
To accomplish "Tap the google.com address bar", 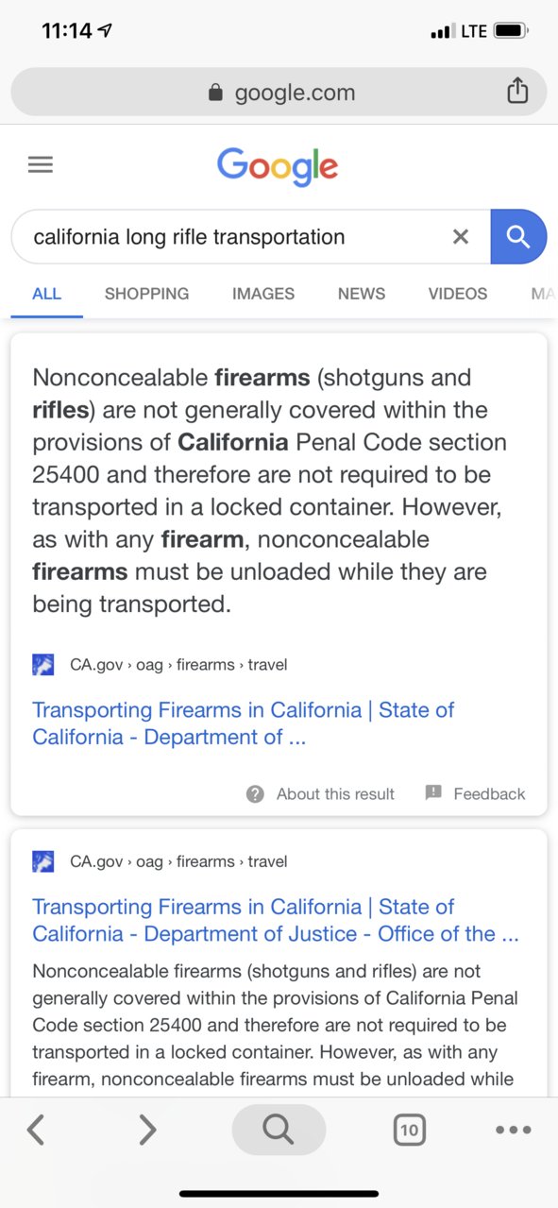I will pyautogui.click(x=279, y=92).
